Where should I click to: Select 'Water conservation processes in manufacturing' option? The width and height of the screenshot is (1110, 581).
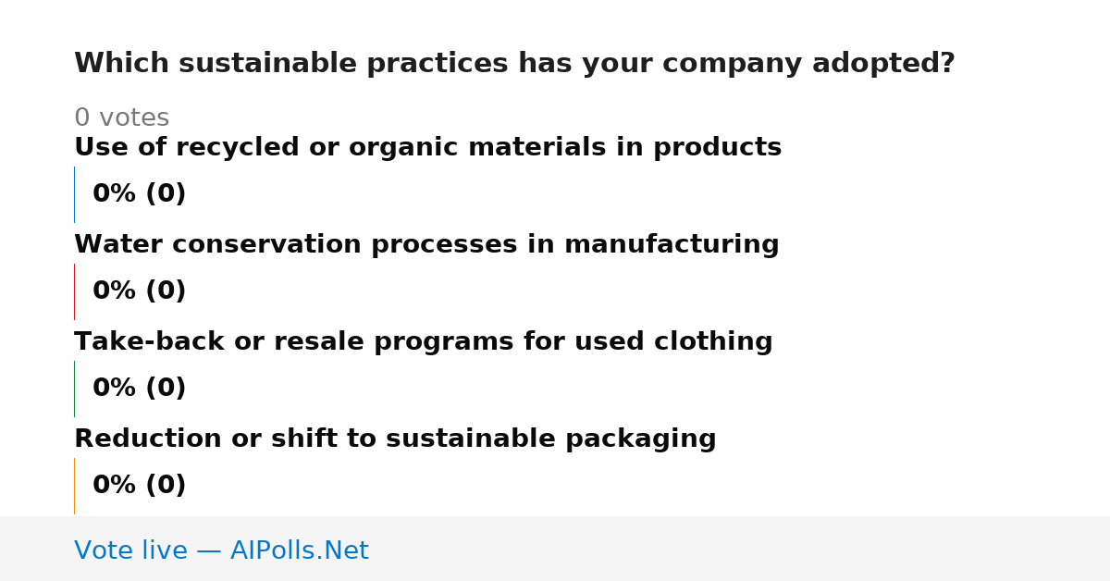426,245
